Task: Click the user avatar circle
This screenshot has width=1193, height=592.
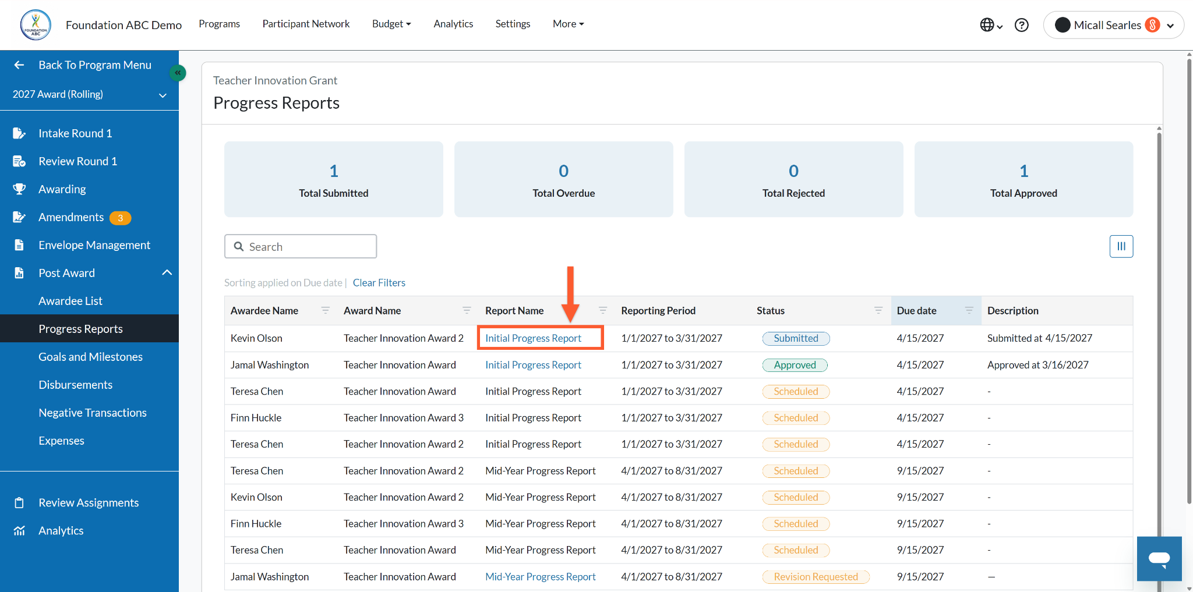Action: [1063, 25]
